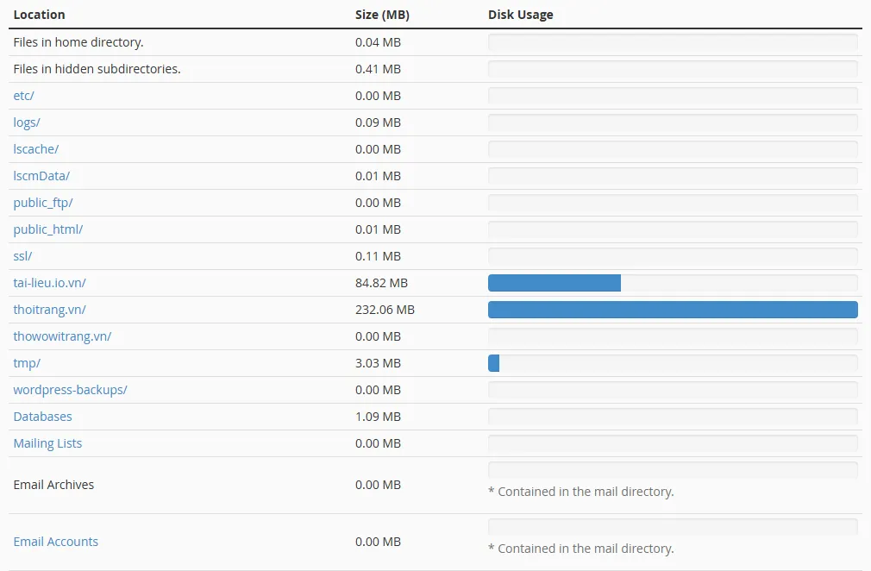
Task: Sort the table by Disk Usage column
Action: [520, 14]
